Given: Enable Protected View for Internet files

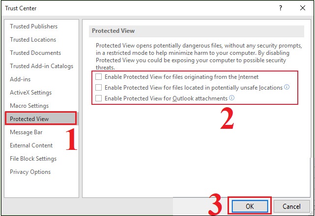Looking at the screenshot, I should [99, 77].
